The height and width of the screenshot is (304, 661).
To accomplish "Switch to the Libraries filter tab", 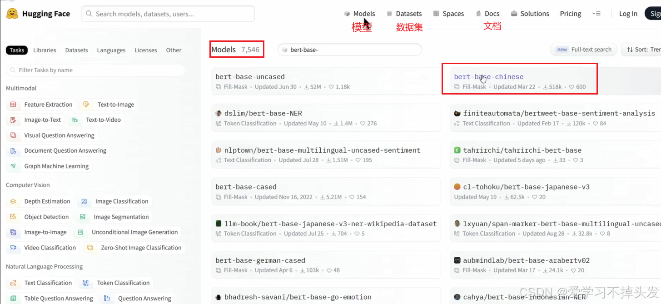I will coord(45,50).
